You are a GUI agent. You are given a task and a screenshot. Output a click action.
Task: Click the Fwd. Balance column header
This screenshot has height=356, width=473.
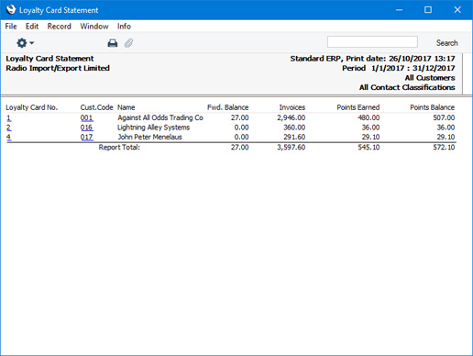[228, 107]
